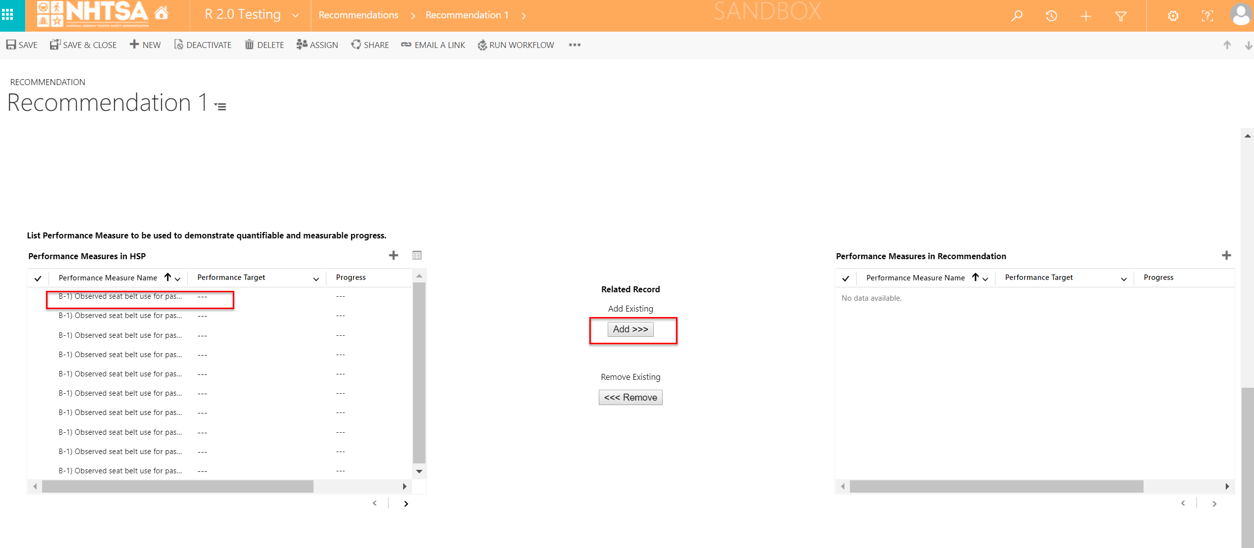Expand Recommendation 1 title menu
The width and height of the screenshot is (1254, 548).
click(220, 106)
